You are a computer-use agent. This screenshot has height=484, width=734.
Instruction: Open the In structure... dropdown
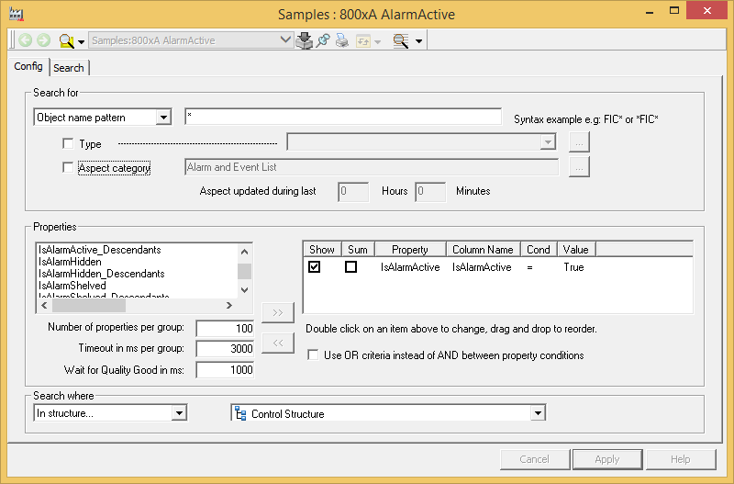179,412
